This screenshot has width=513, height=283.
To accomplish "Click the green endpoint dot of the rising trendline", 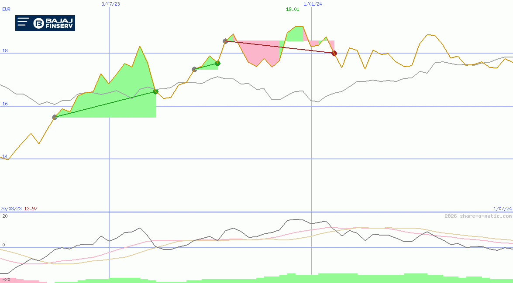I will (x=156, y=91).
